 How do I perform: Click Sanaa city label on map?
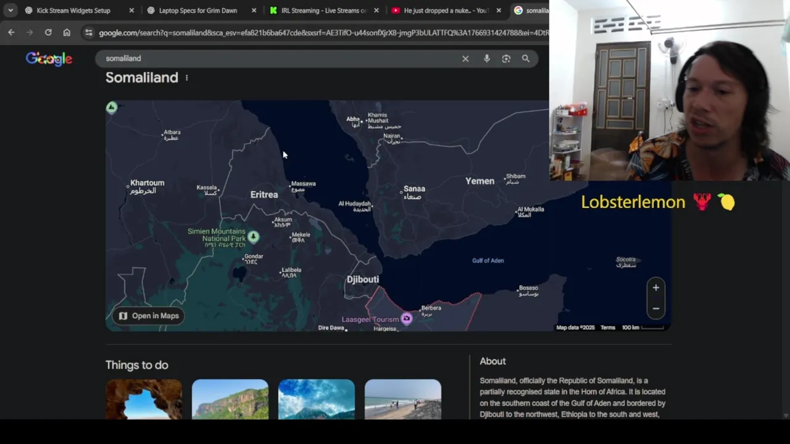414,192
